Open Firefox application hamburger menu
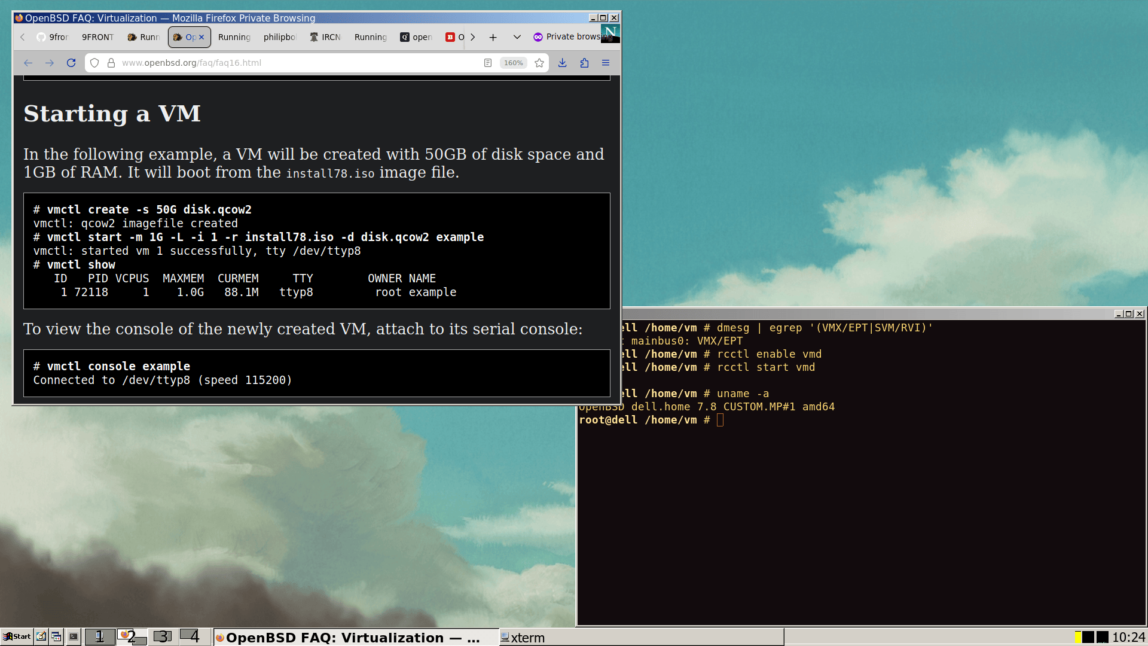 (605, 63)
